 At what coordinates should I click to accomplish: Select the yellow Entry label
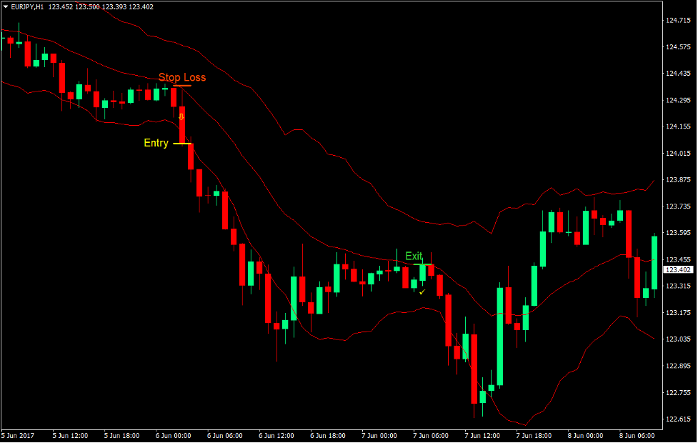pos(156,143)
